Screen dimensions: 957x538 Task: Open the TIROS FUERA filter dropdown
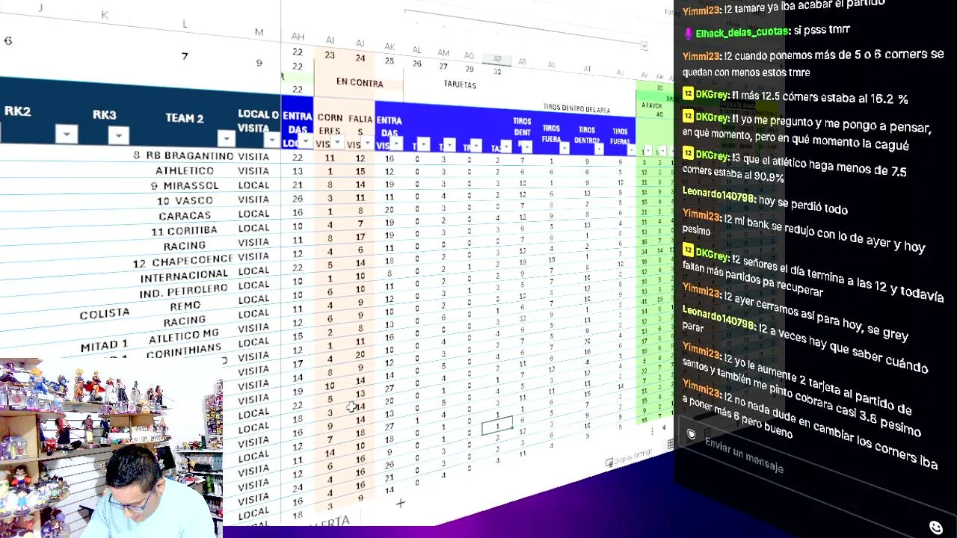(x=564, y=148)
